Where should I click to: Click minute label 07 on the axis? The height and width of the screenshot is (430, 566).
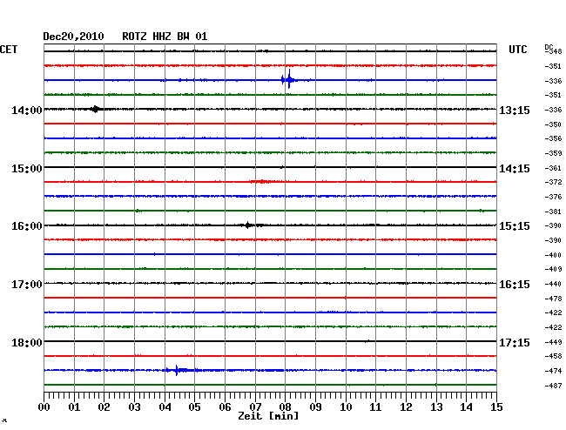tap(255, 407)
